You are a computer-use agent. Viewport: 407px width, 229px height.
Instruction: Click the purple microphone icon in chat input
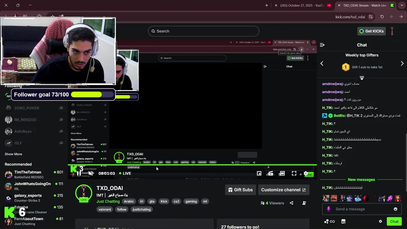pyautogui.click(x=328, y=209)
